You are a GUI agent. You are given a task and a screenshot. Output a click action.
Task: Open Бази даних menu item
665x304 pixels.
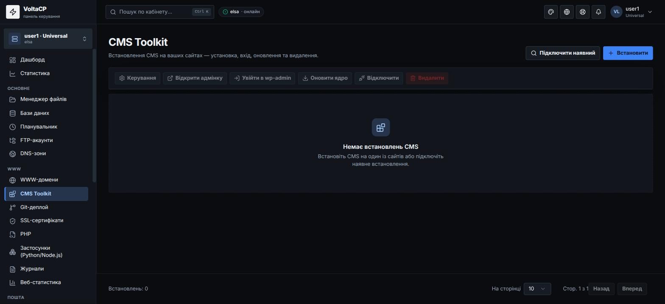46,113
